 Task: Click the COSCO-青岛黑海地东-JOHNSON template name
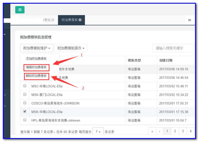tap(55, 103)
